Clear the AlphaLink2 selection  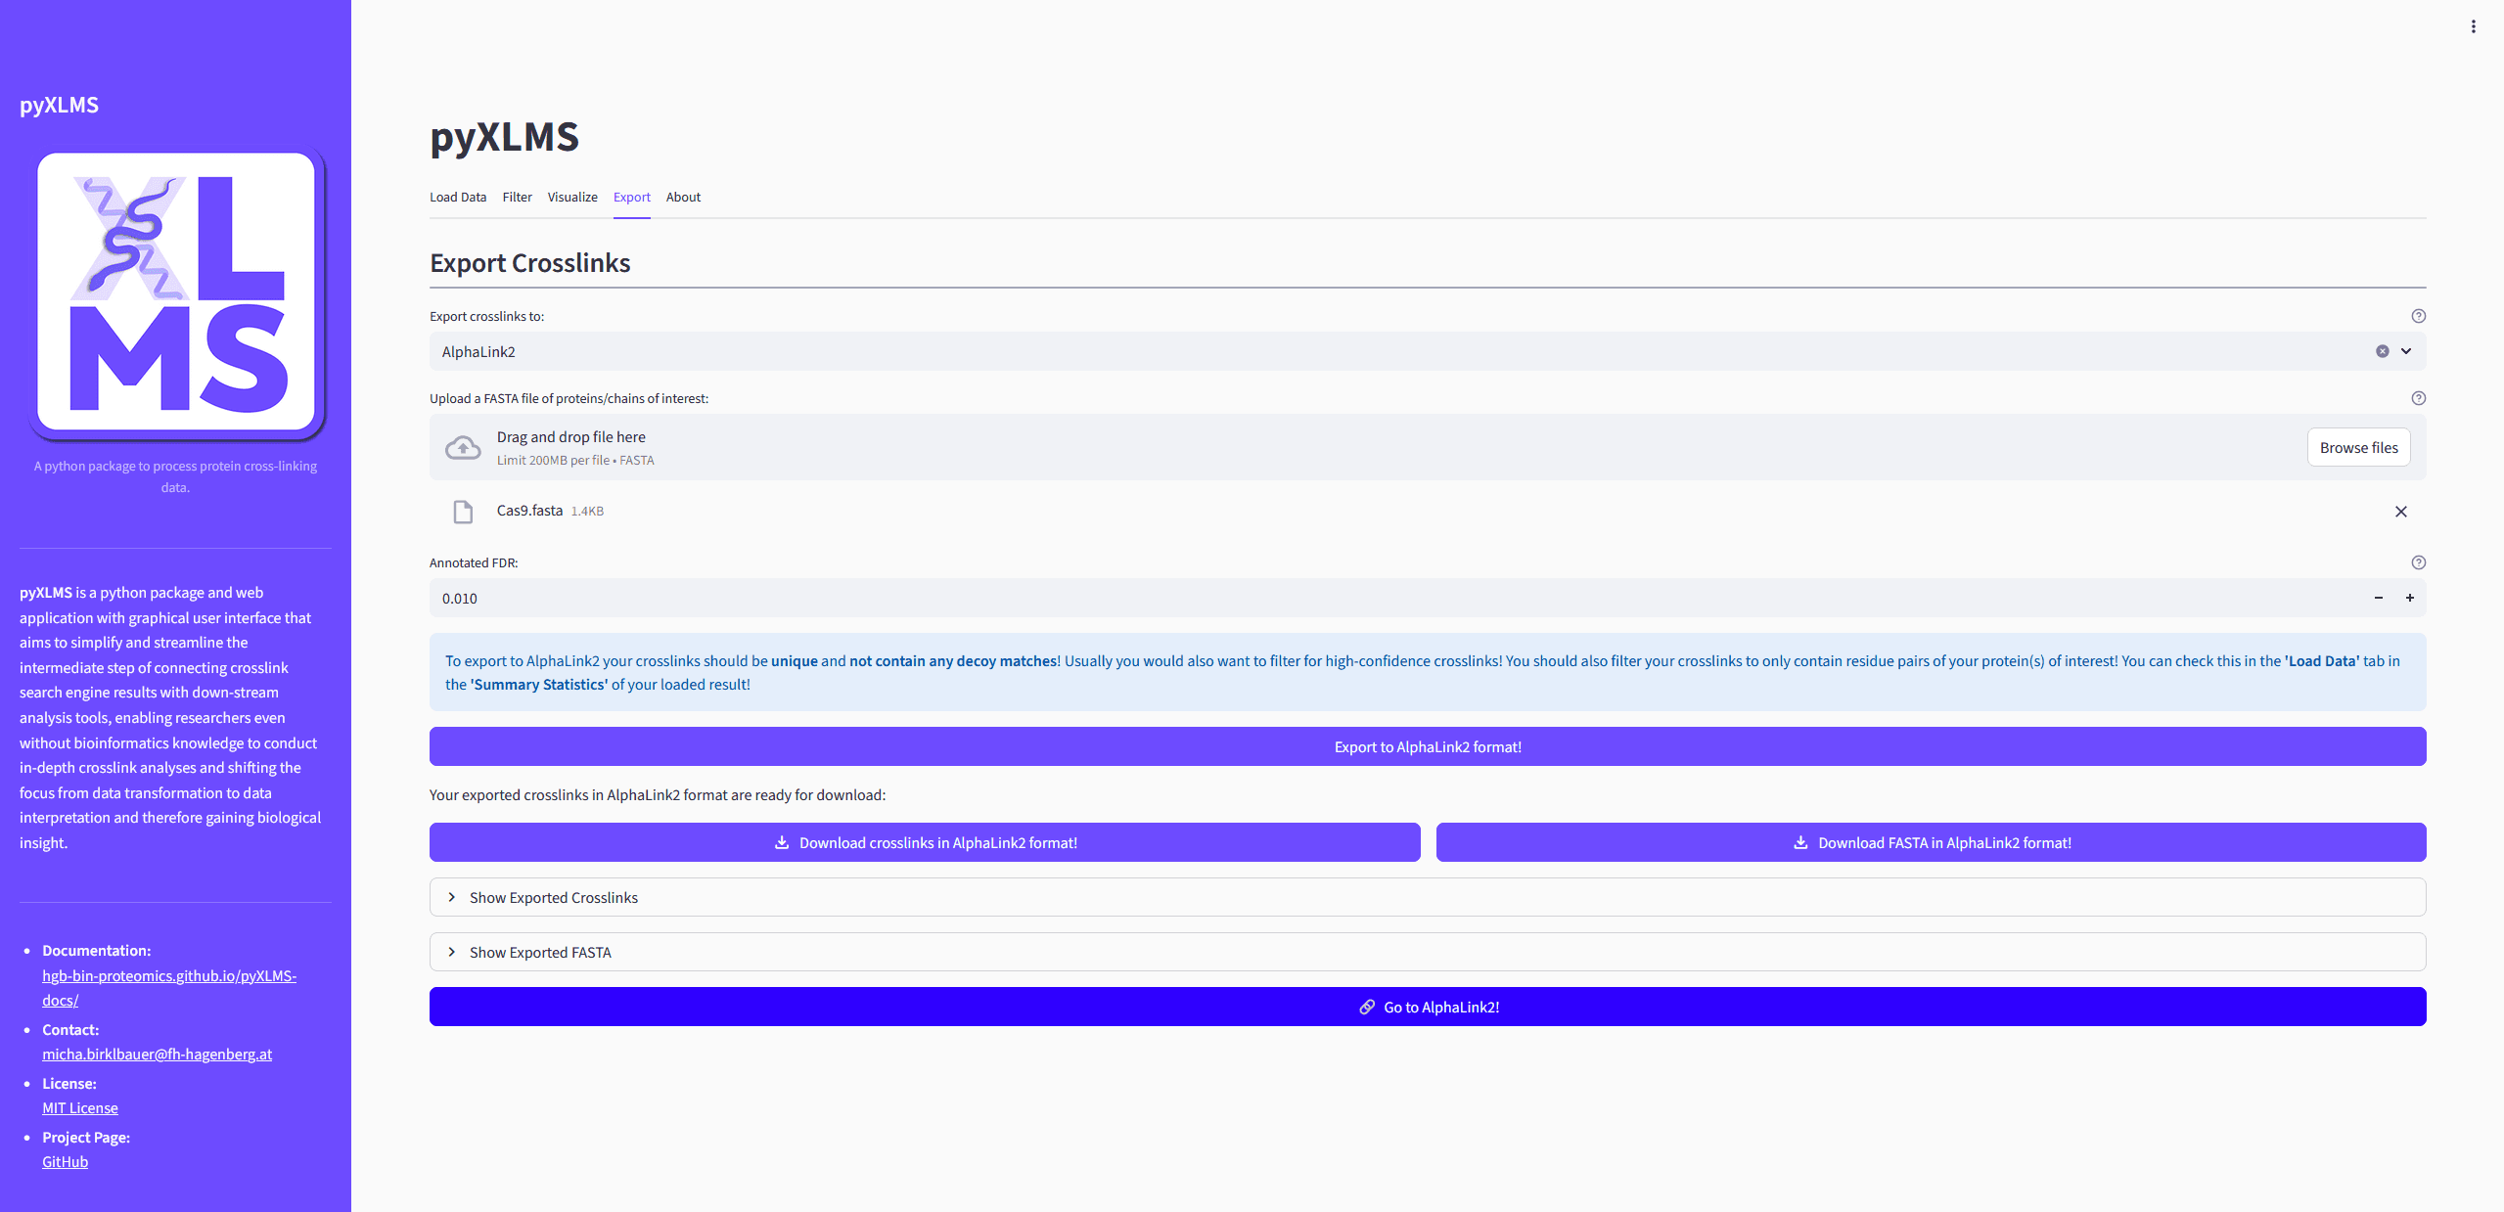point(2382,351)
